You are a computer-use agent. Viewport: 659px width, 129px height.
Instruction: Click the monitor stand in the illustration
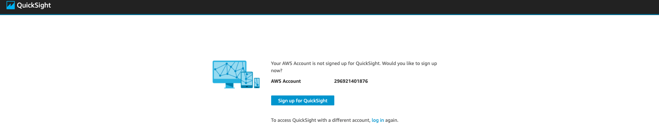tap(229, 86)
